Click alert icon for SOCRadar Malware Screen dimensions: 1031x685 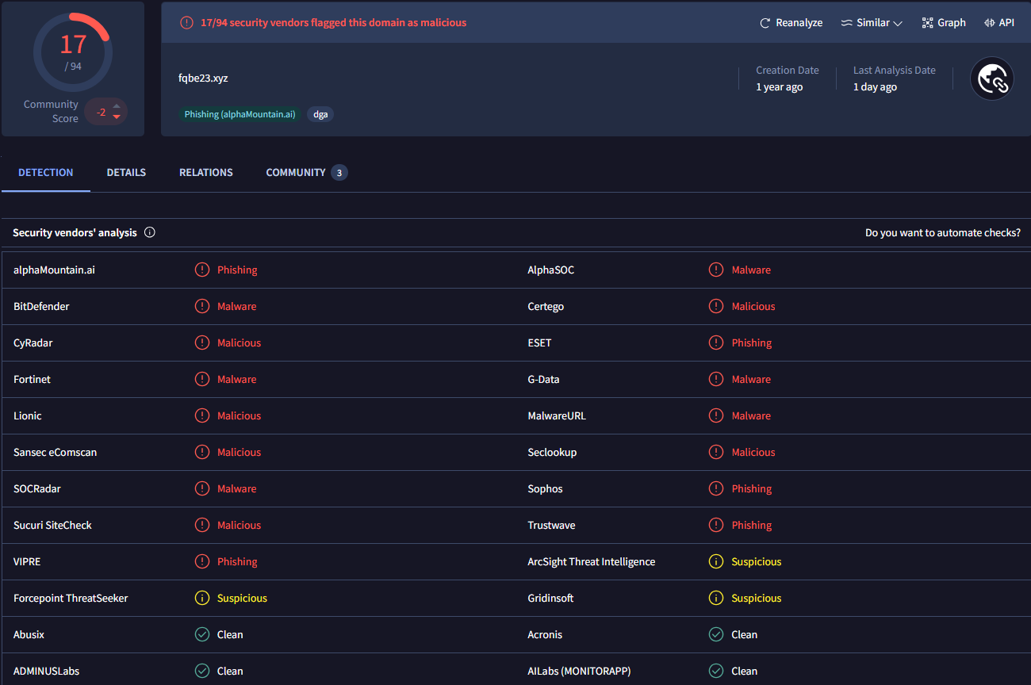202,488
